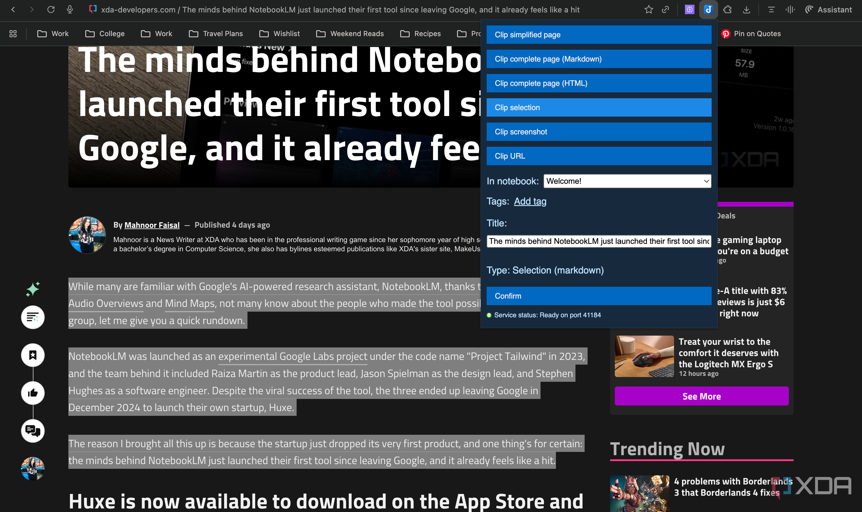Click the summary lines icon on the article sidebar
The height and width of the screenshot is (512, 862).
(x=33, y=317)
